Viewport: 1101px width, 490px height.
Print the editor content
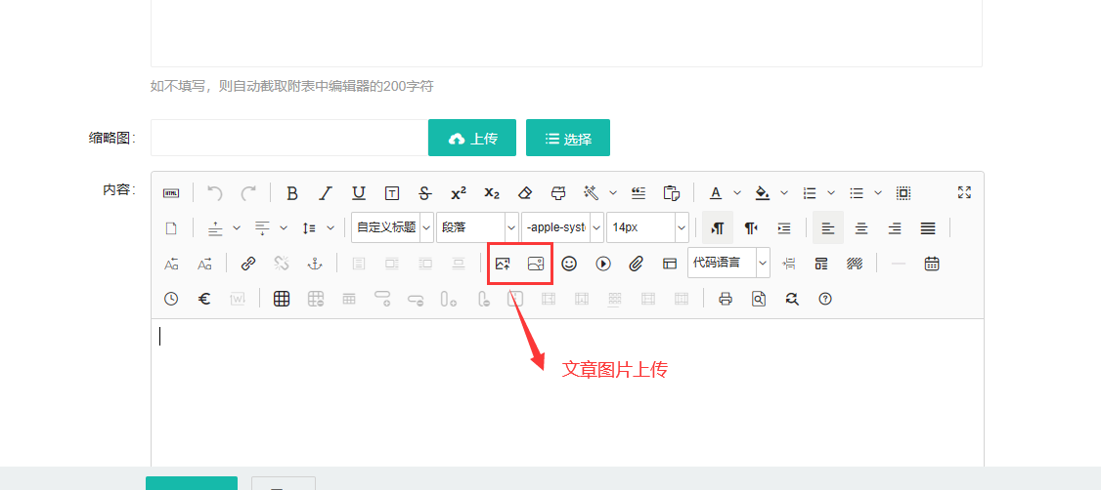coord(726,299)
